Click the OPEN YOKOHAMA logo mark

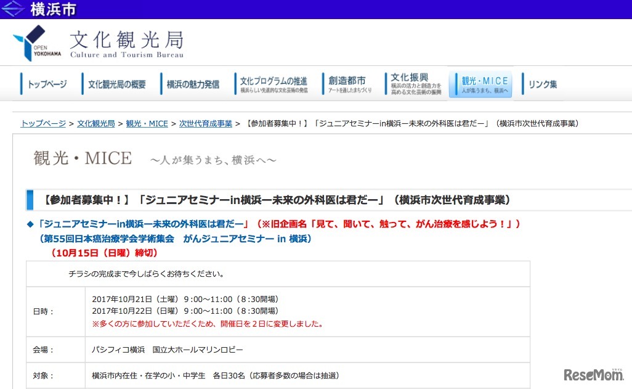35,42
